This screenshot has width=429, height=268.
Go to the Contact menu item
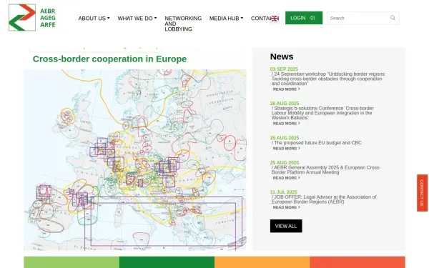[260, 19]
